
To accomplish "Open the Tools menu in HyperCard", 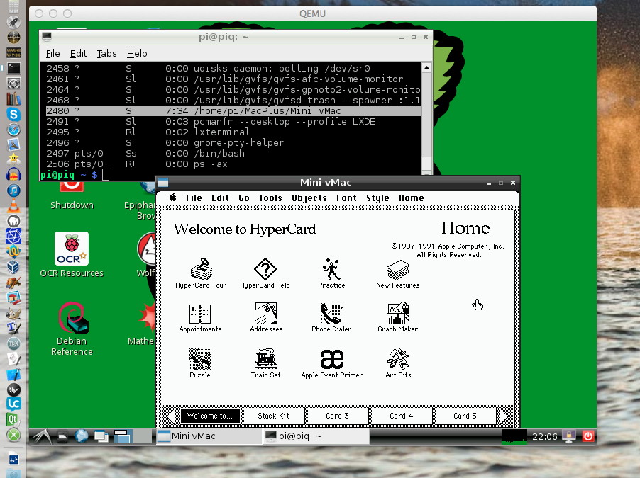I will 270,198.
